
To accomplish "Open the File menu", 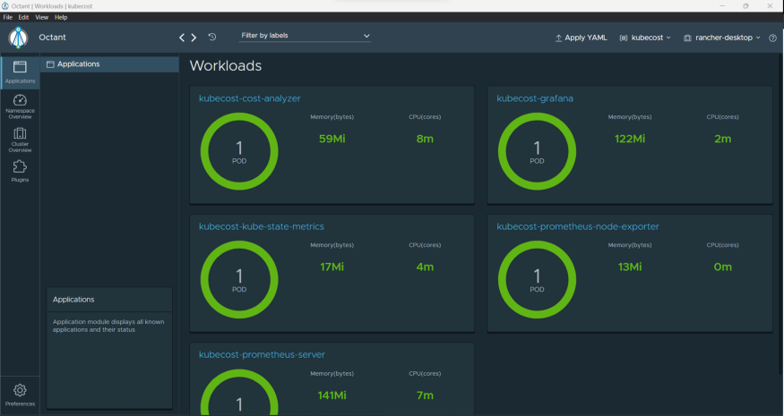I will [8, 17].
